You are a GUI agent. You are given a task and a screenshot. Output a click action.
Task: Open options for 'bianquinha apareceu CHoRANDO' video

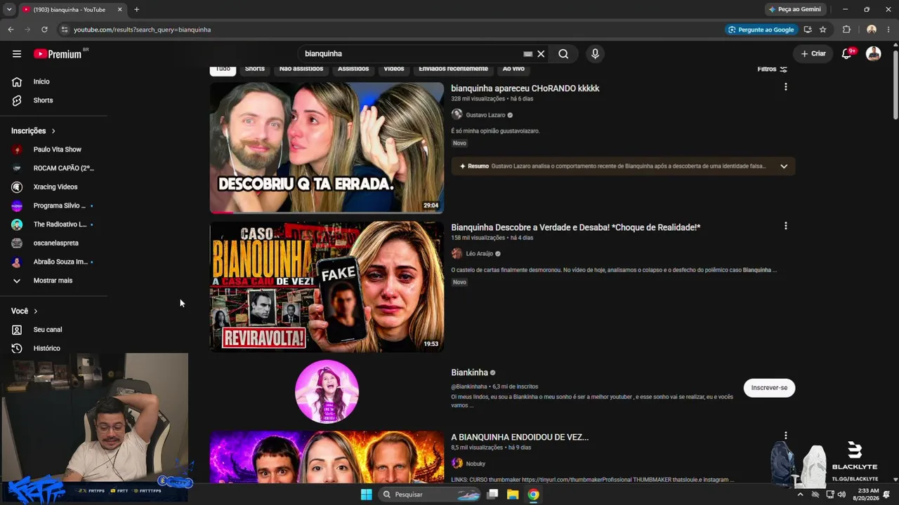coord(785,87)
